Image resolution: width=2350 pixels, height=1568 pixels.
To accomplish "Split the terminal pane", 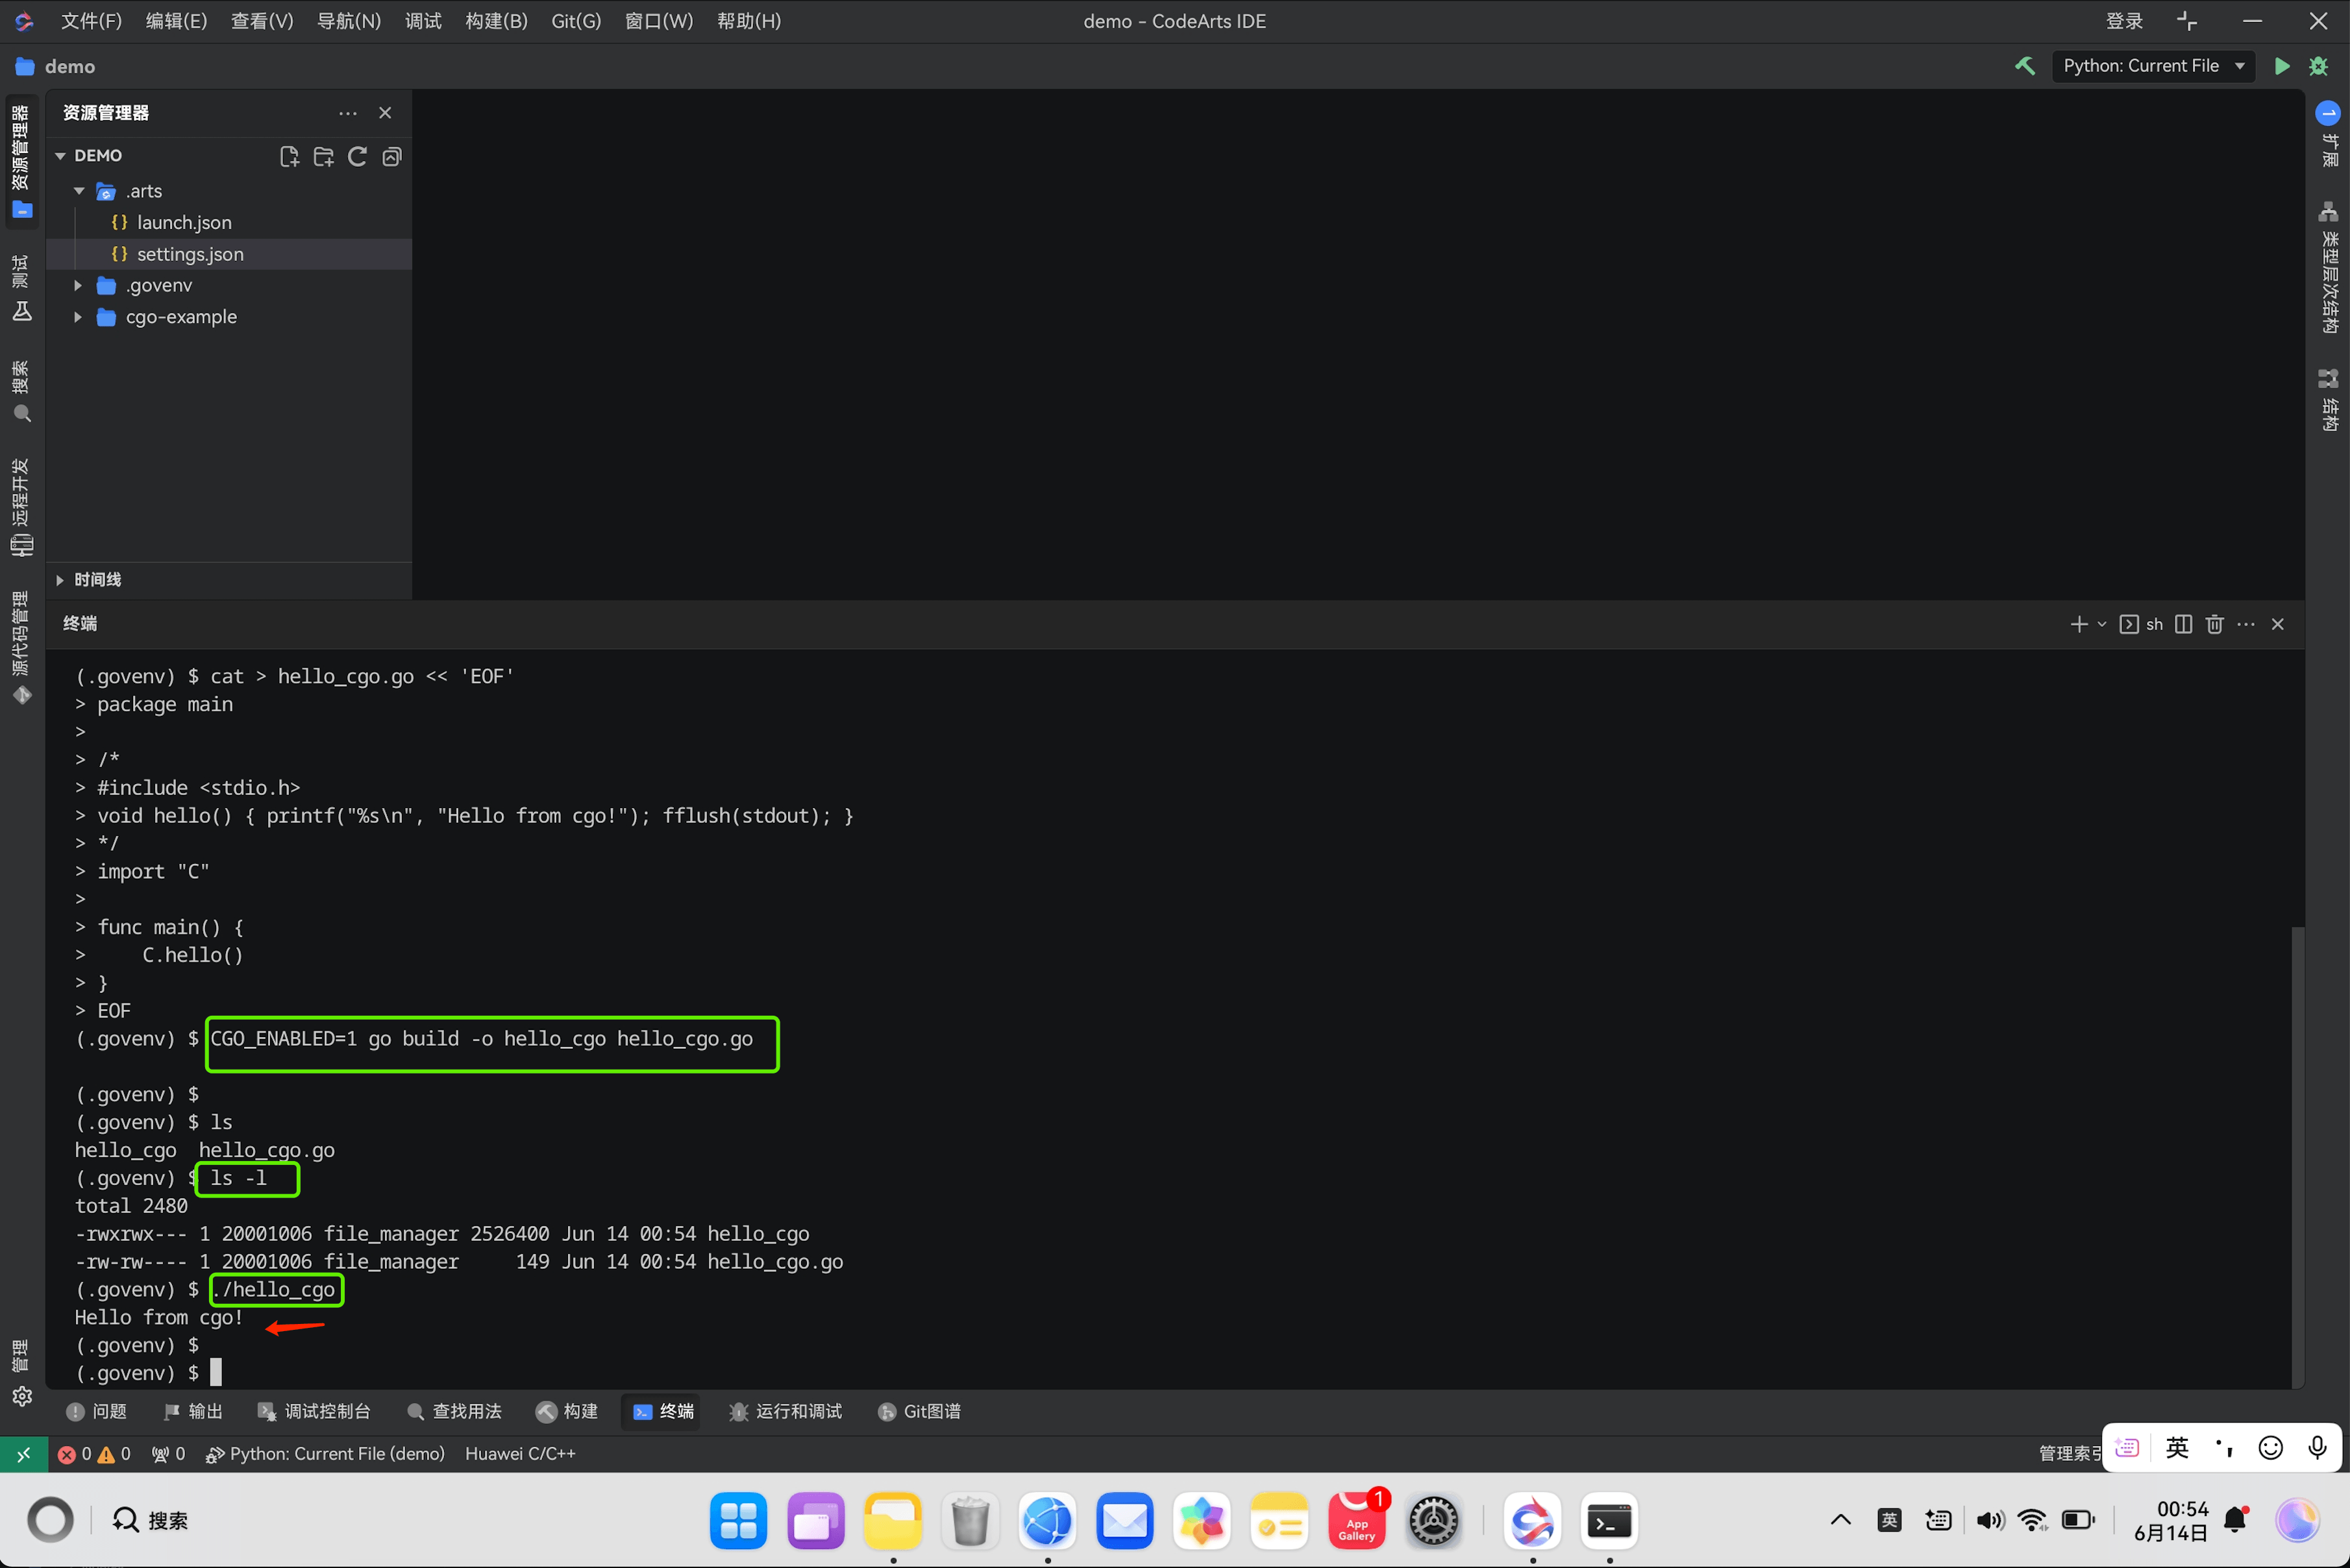I will click(x=2183, y=624).
